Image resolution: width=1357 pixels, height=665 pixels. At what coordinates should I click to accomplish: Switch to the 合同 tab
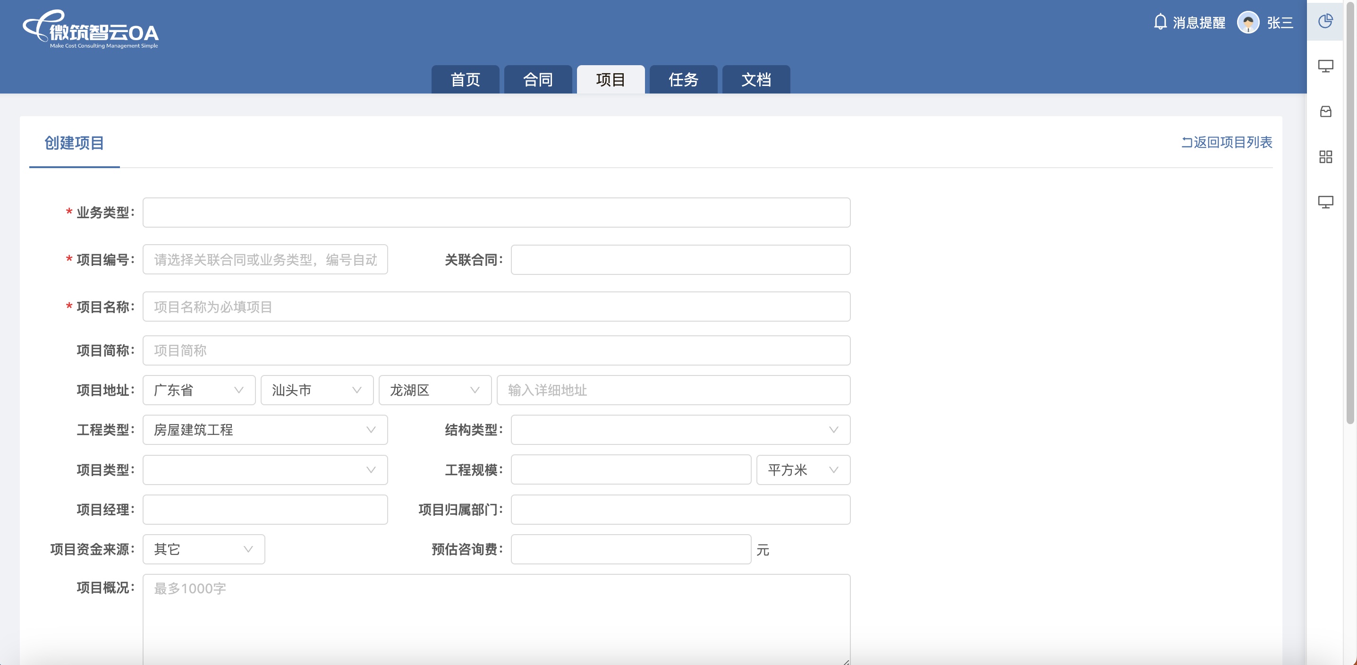pos(537,79)
